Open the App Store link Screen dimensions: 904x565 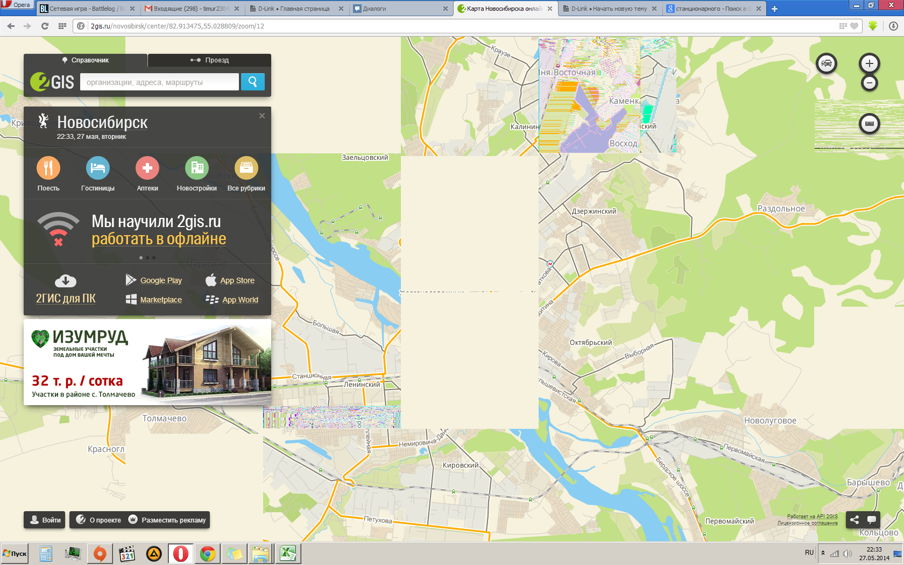pos(237,280)
